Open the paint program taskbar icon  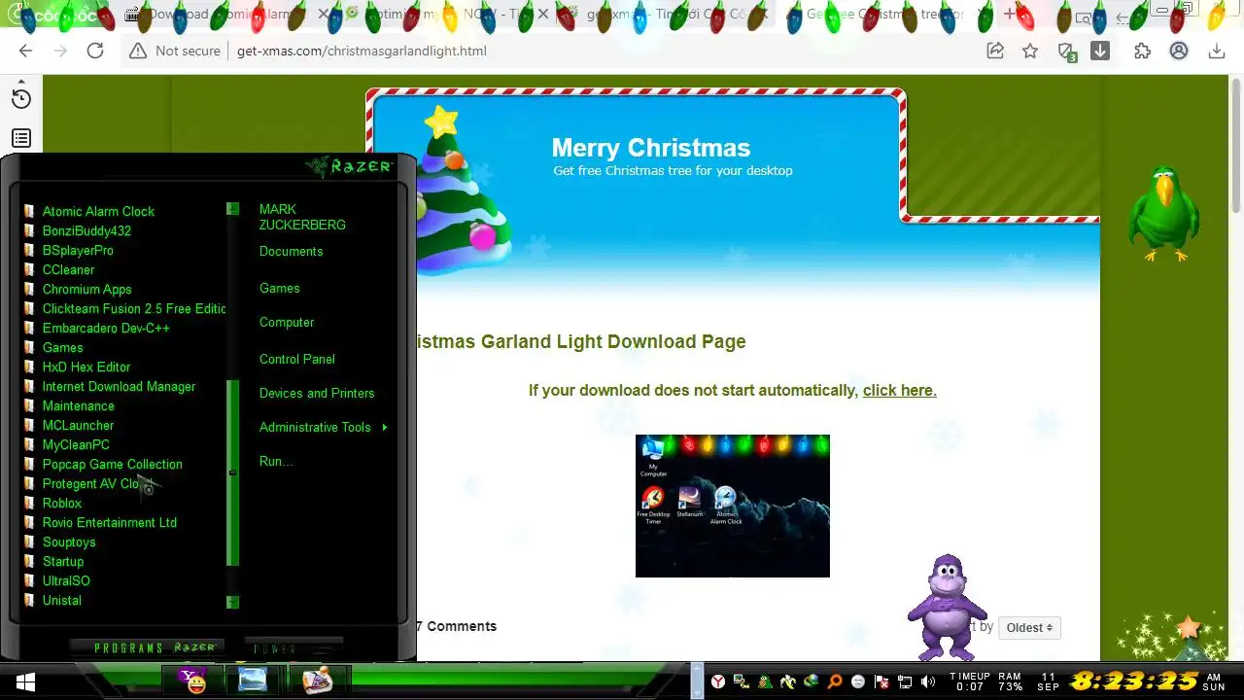[x=317, y=681]
